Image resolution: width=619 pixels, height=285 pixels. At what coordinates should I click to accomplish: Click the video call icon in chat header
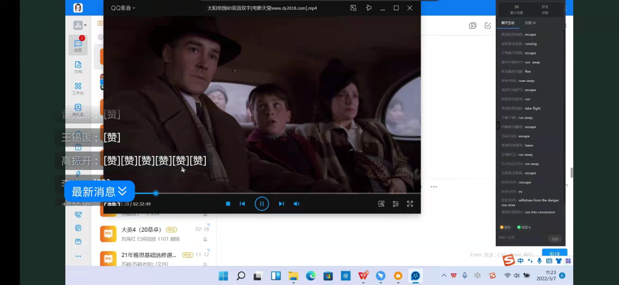click(472, 26)
